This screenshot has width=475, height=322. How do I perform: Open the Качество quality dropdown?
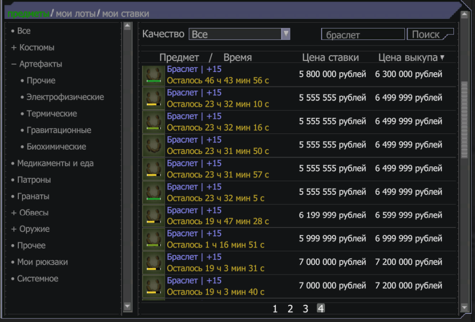click(x=286, y=34)
